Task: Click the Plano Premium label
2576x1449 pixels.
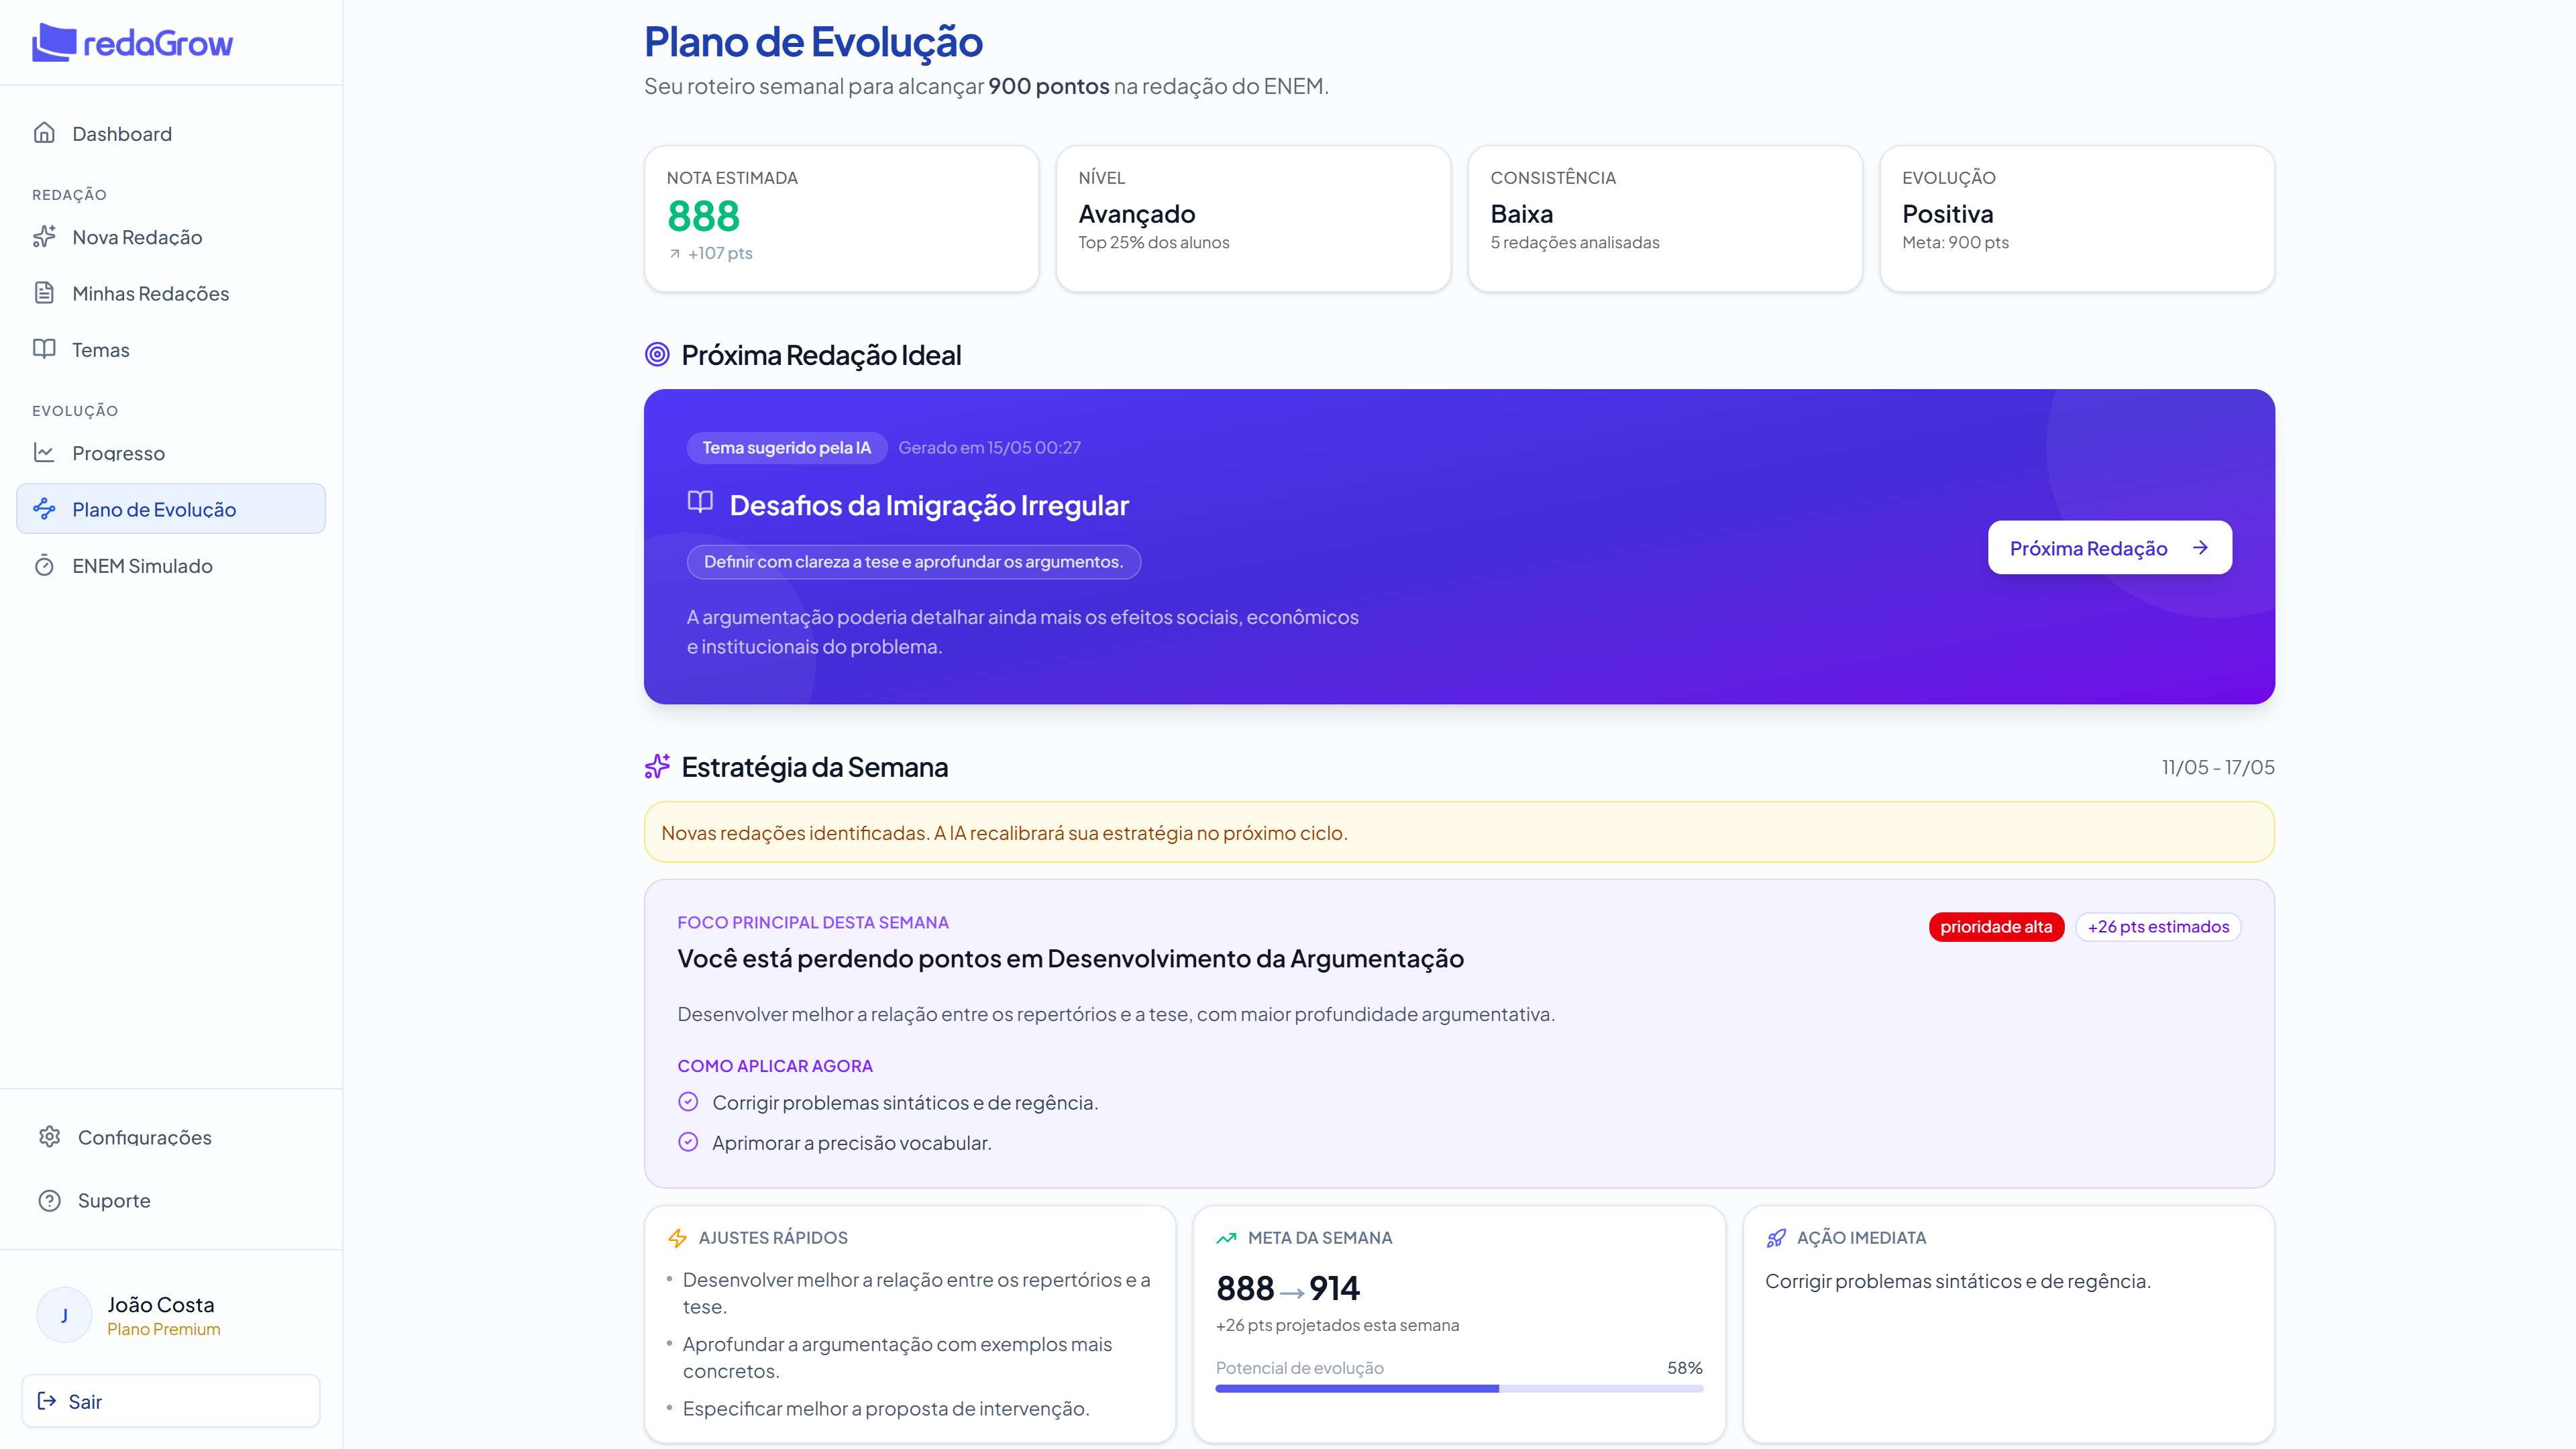Action: pos(164,1329)
